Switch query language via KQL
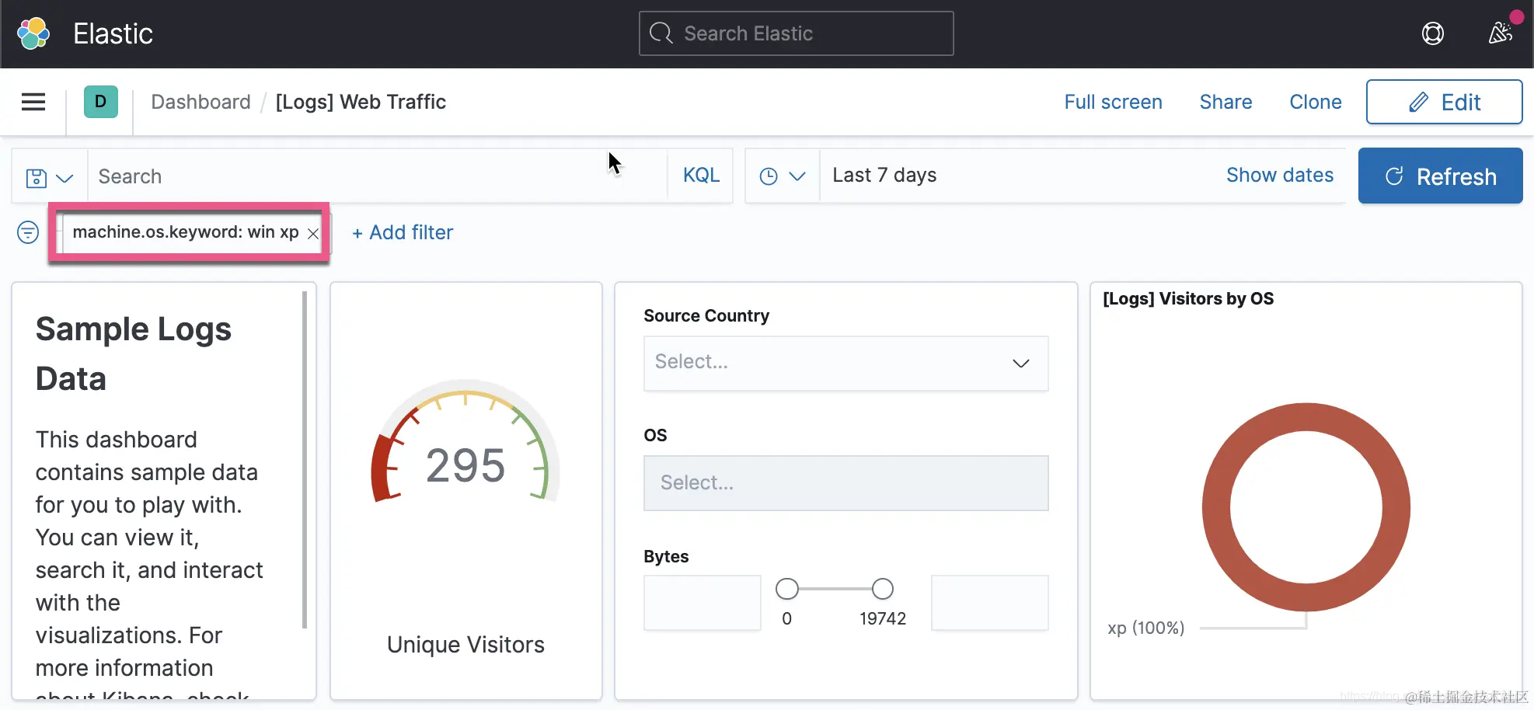This screenshot has height=710, width=1534. click(x=701, y=176)
